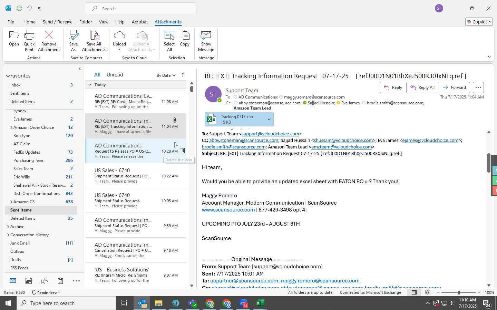Delete the Request to Release PO email
Screen dimensions: 497x310
(x=183, y=151)
